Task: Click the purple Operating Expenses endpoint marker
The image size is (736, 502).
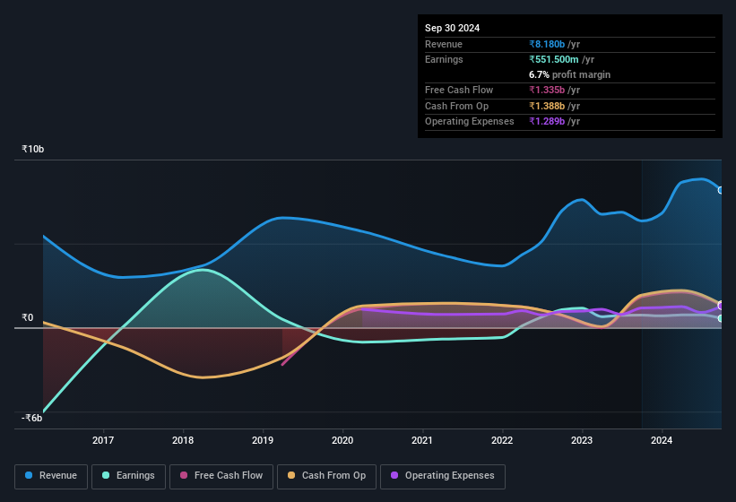Action: (x=721, y=306)
